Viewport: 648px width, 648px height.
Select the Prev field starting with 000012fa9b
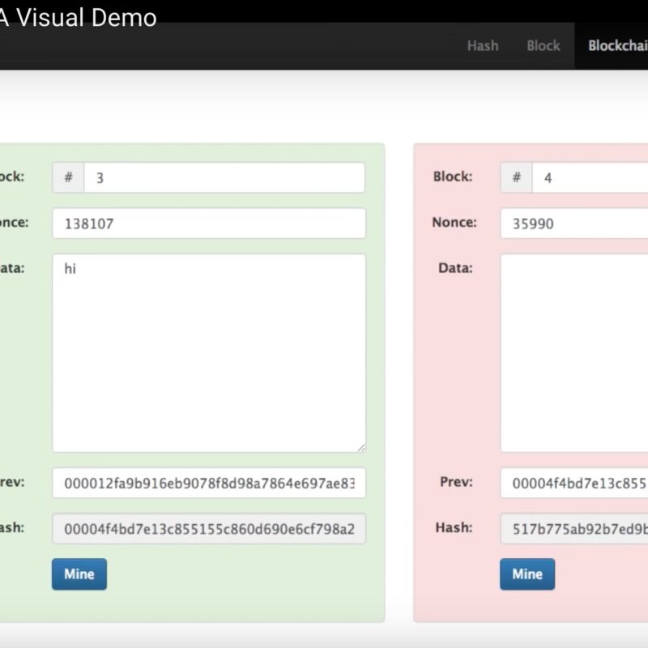coord(208,484)
